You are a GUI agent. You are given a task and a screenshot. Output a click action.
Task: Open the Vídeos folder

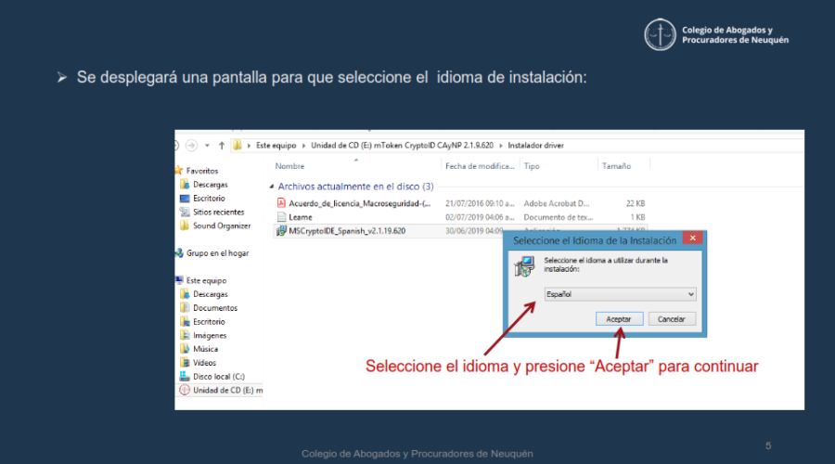[x=204, y=363]
